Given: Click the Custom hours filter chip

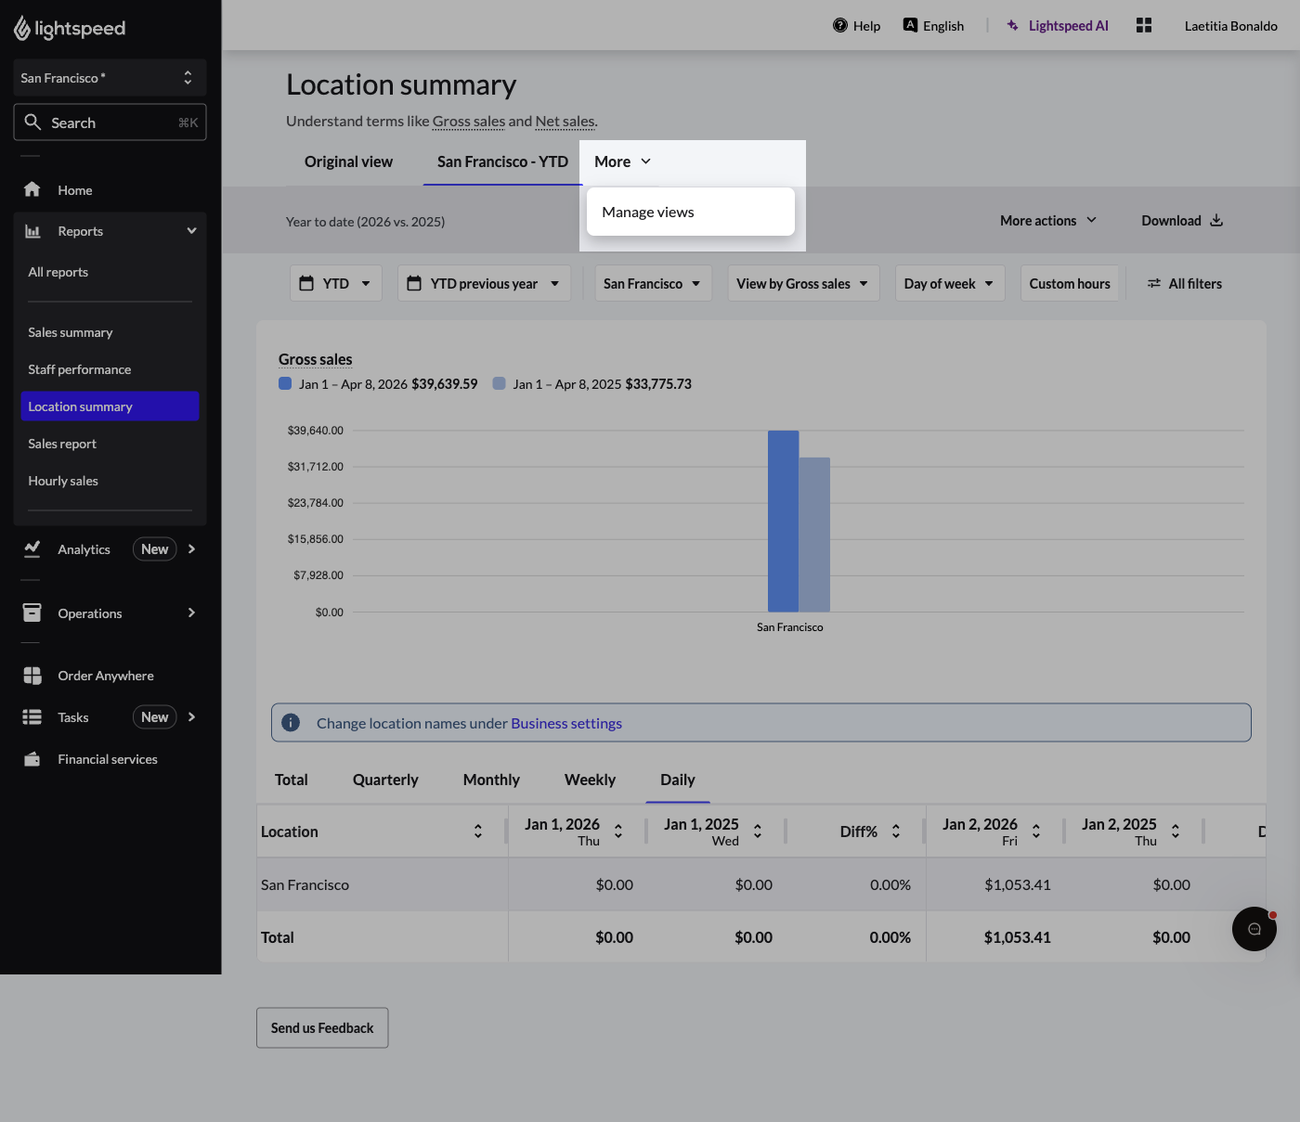Looking at the screenshot, I should 1070,283.
